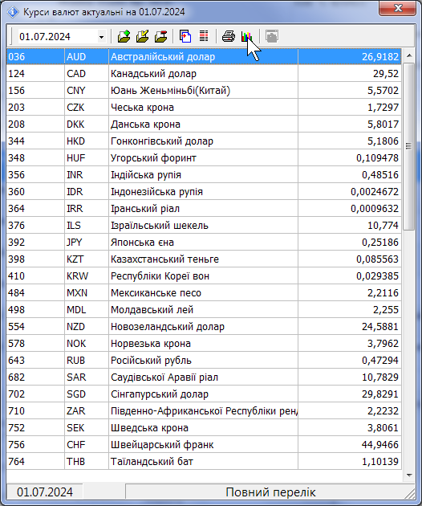This screenshot has width=422, height=506.
Task: Click code 752 in the table
Action: (x=16, y=427)
